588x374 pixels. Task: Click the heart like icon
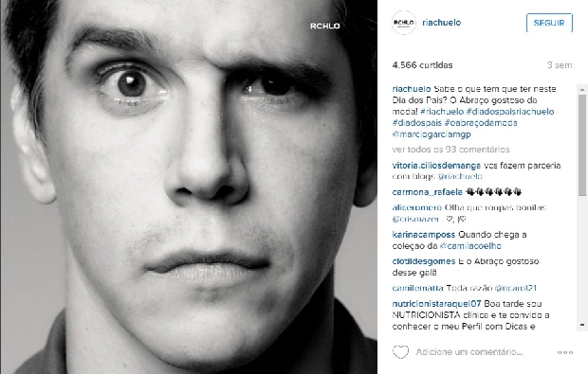click(400, 352)
